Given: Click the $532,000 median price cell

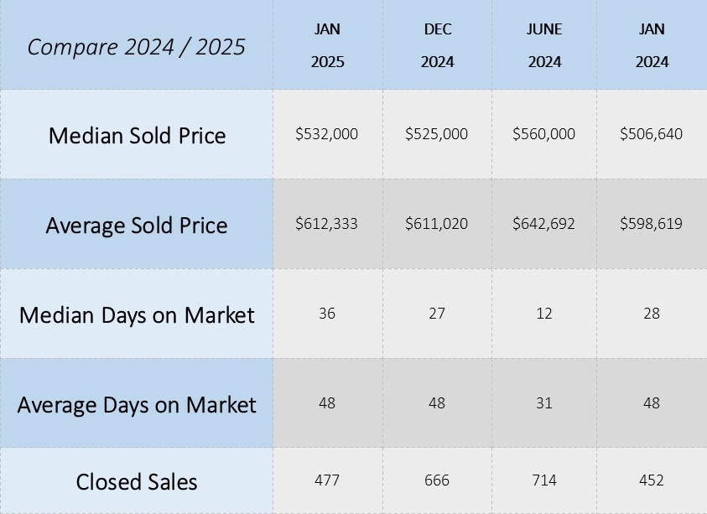Looking at the screenshot, I should (x=327, y=134).
